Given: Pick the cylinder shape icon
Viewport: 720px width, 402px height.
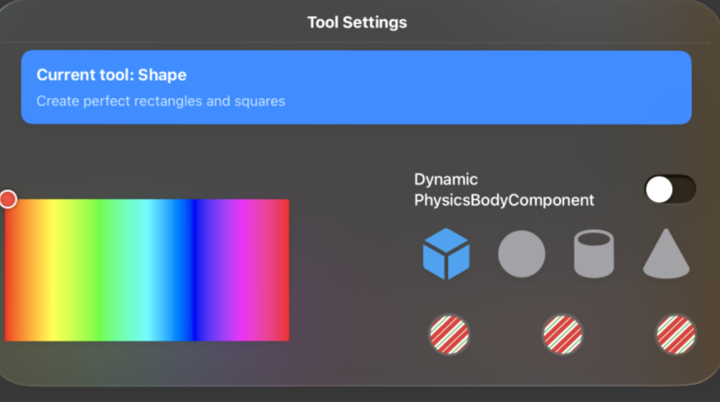Looking at the screenshot, I should [594, 254].
